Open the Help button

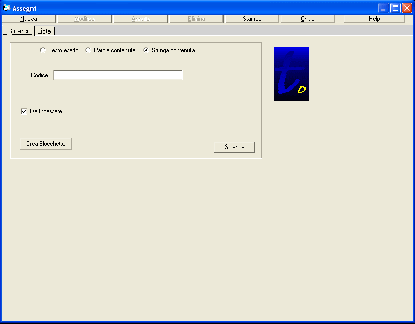point(374,19)
